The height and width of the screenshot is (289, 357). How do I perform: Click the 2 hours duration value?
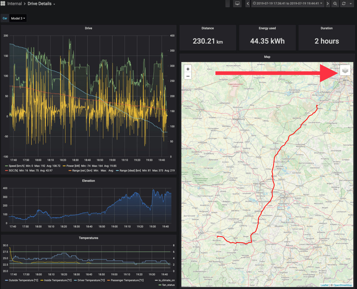coord(327,41)
